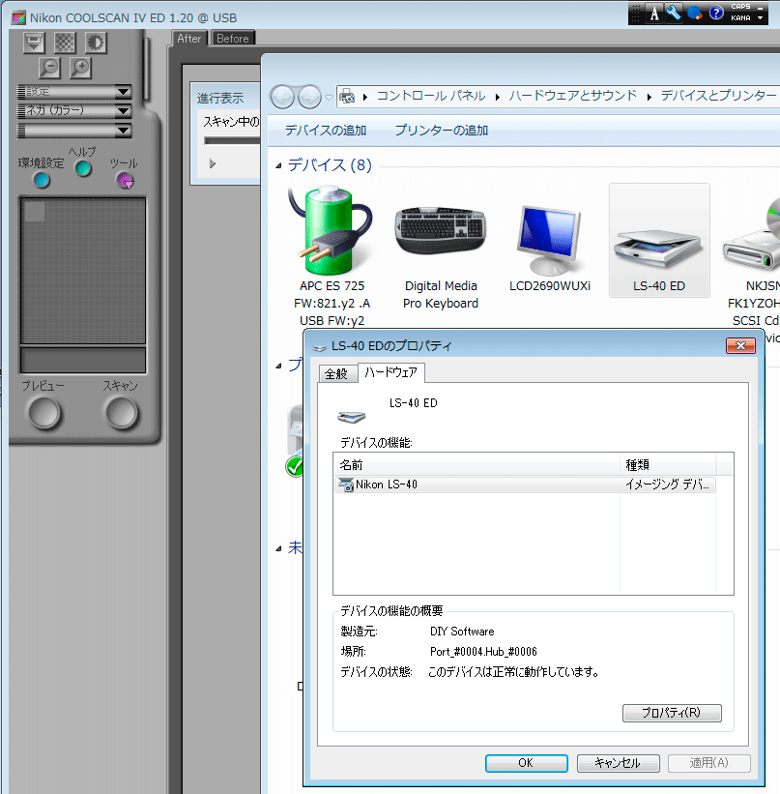Screen dimensions: 780x794
Task: Minimize the language bar with the dash button
Action: click(761, 8)
